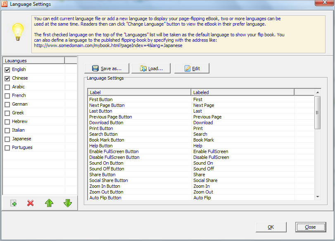Move selected language up with green arrow
Screen dimensions: 335x241
tap(49, 203)
